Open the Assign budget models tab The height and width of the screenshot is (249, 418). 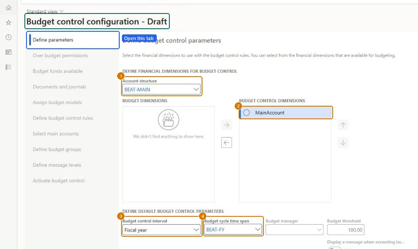(57, 102)
